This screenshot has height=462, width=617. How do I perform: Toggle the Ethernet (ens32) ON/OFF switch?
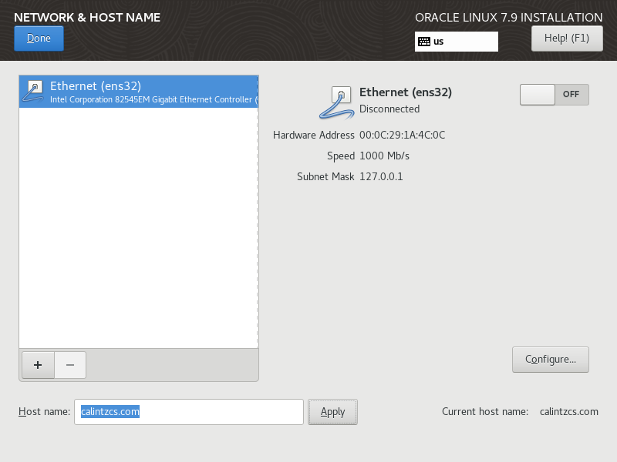pos(554,94)
